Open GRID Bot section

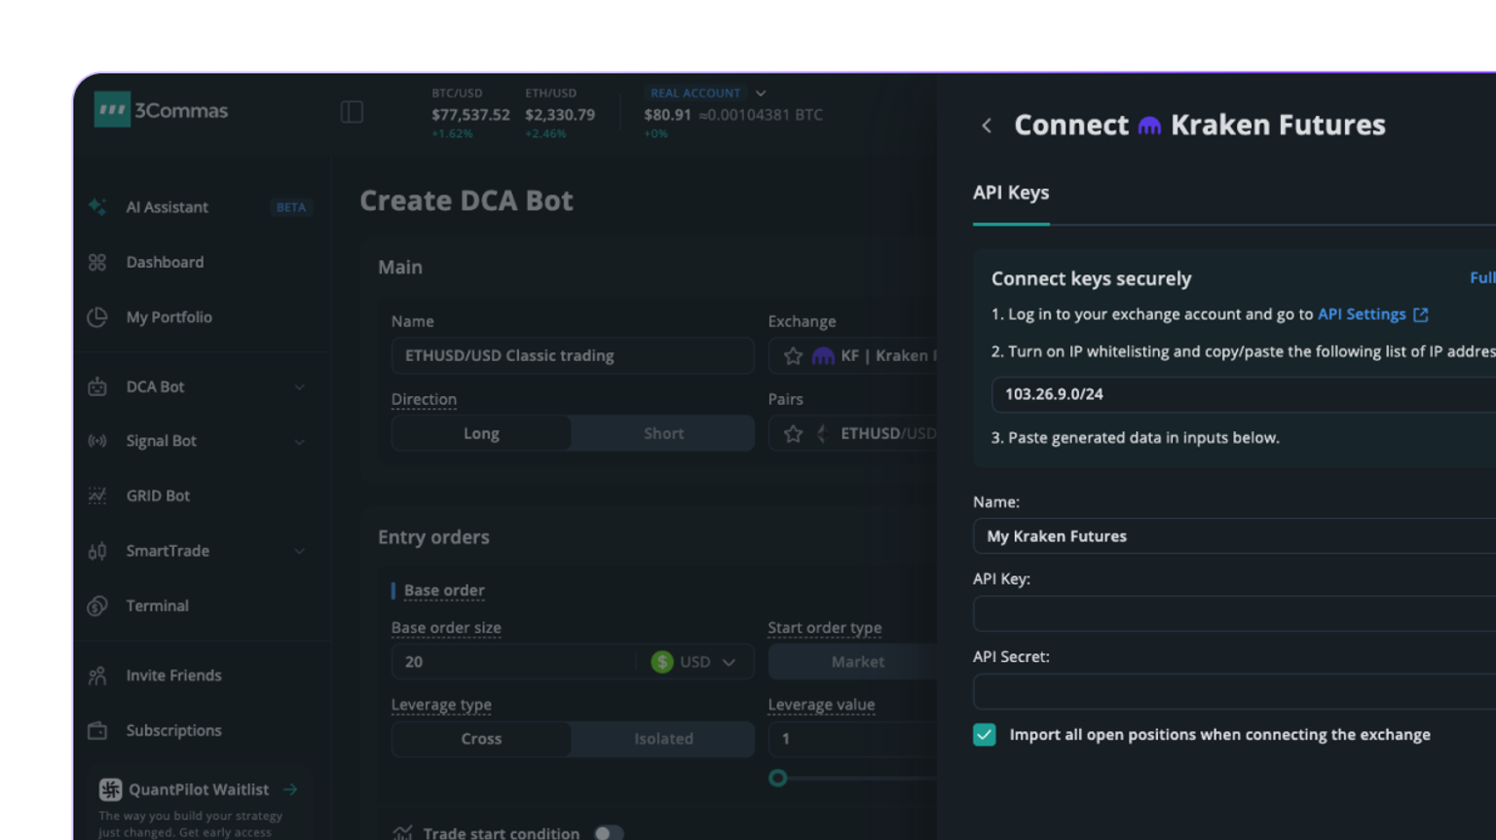tap(158, 495)
